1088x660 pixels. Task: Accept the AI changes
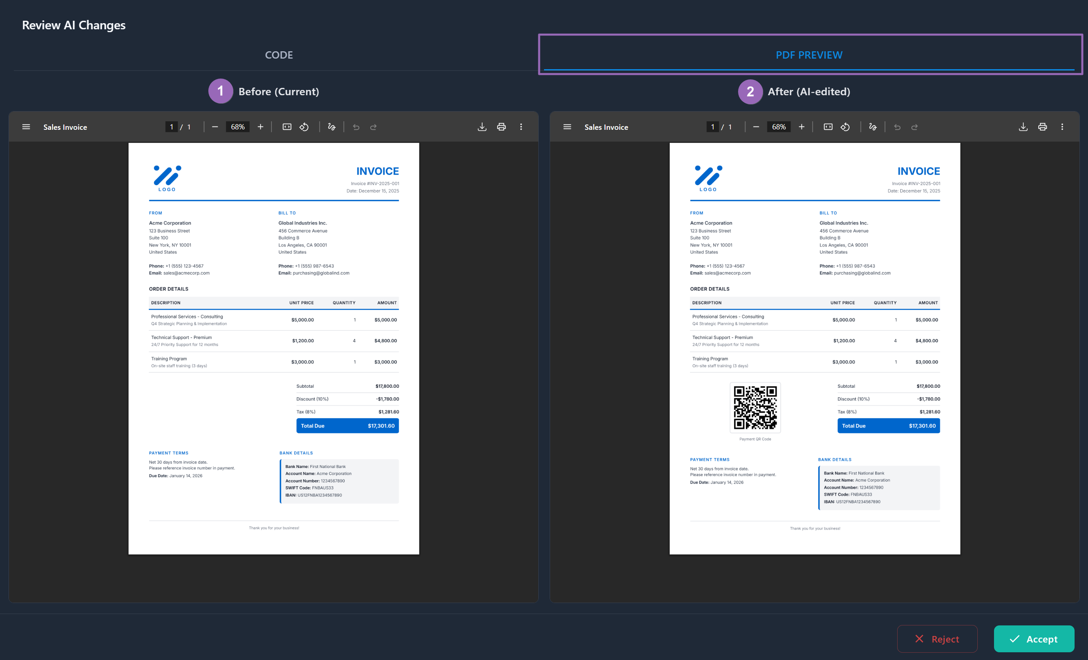coord(1034,639)
